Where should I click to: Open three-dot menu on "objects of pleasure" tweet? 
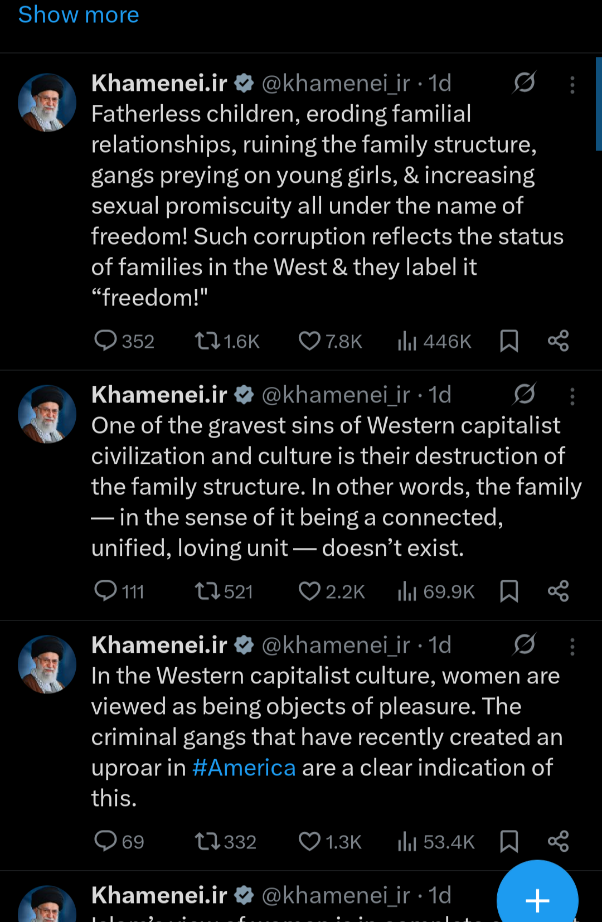(572, 647)
